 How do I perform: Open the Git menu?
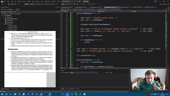coord(15,1)
